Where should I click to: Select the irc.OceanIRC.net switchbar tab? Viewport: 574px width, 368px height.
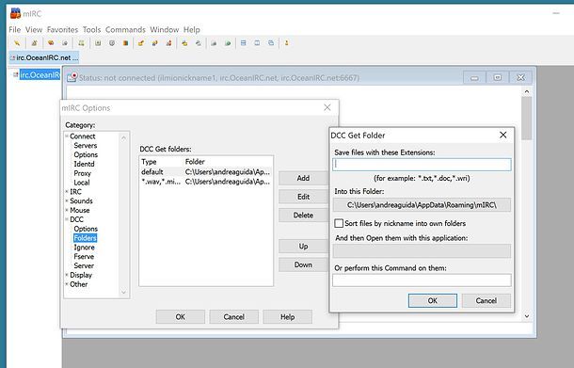pos(44,57)
